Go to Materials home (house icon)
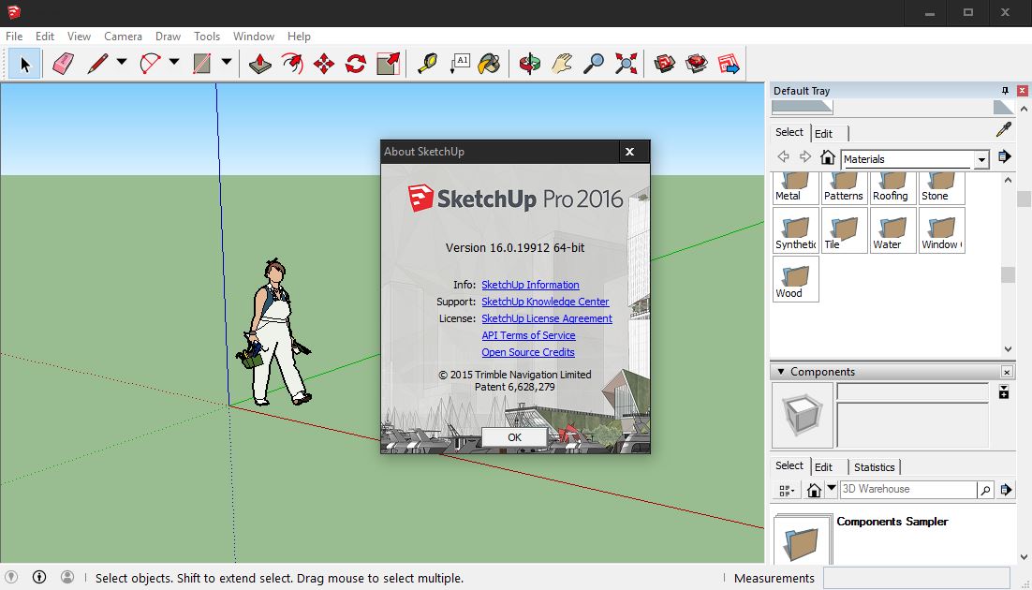 (827, 157)
